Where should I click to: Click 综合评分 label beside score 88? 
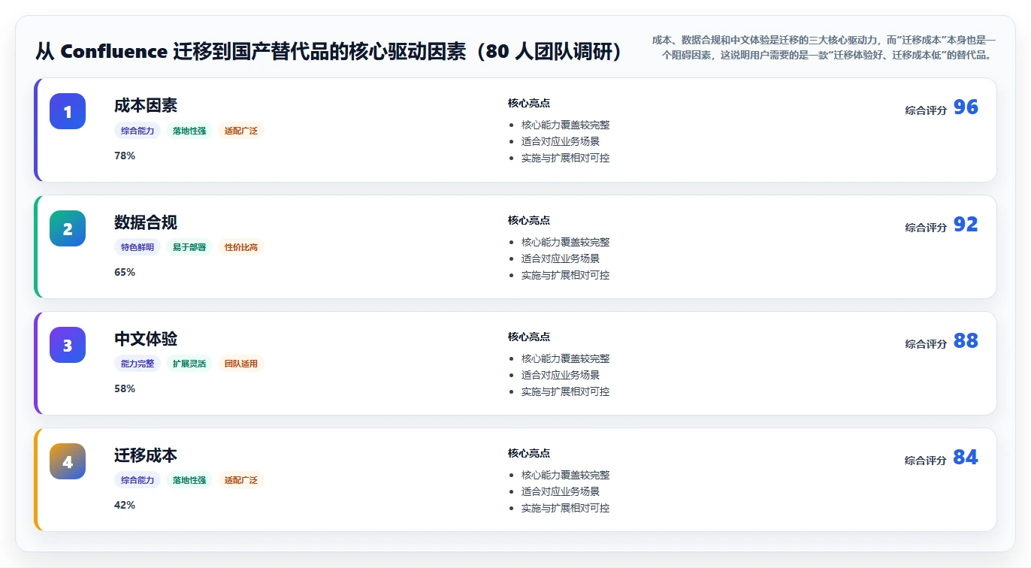pos(926,344)
